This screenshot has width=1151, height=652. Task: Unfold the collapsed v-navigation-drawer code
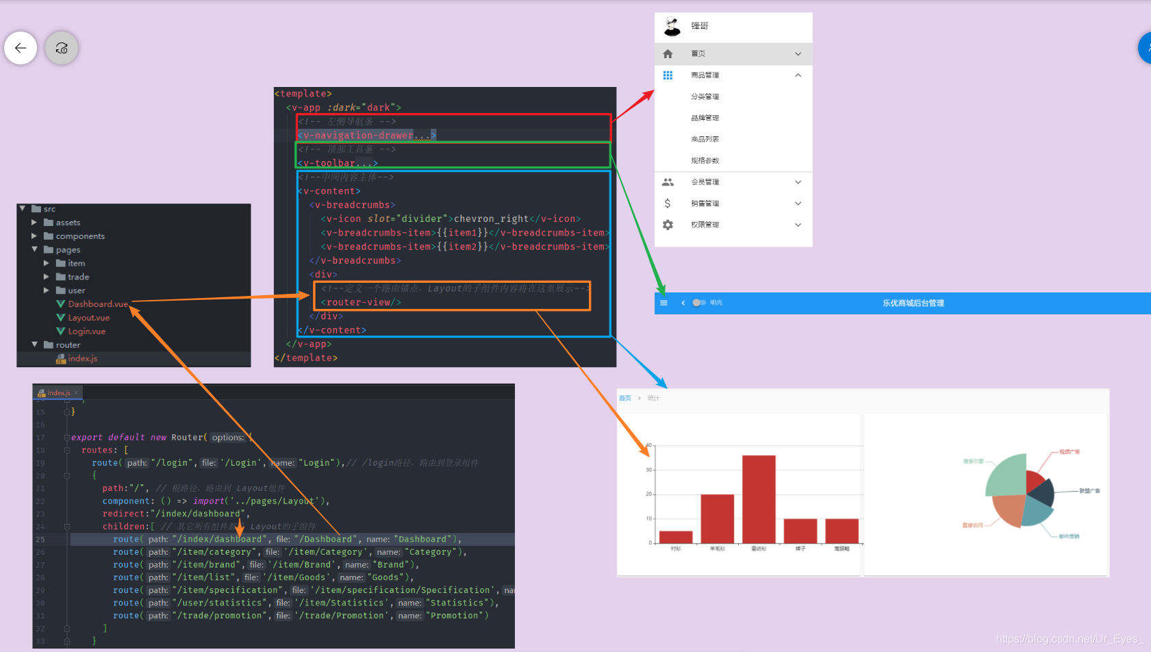coord(422,136)
